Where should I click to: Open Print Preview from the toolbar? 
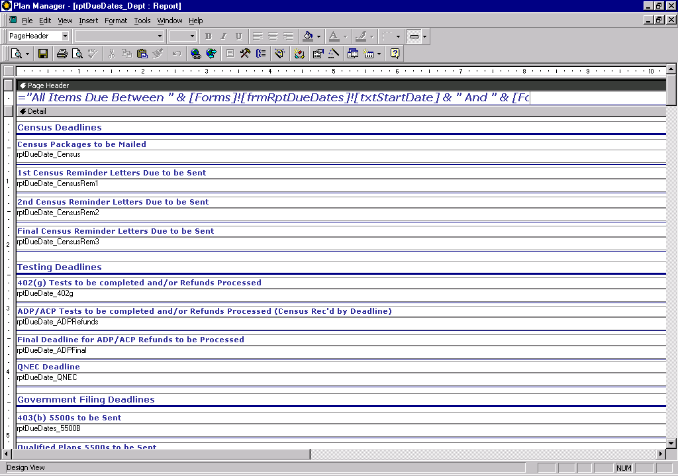(x=77, y=54)
